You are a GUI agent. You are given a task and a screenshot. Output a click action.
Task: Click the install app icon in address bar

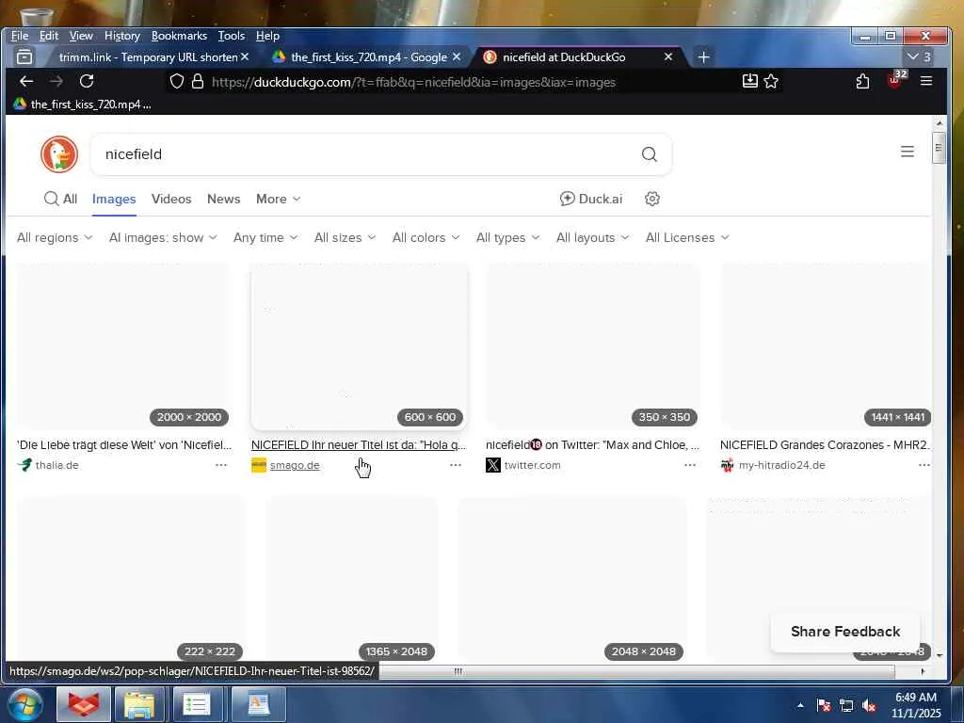tap(749, 81)
